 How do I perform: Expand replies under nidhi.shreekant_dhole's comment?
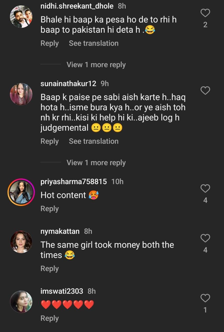[x=96, y=65]
